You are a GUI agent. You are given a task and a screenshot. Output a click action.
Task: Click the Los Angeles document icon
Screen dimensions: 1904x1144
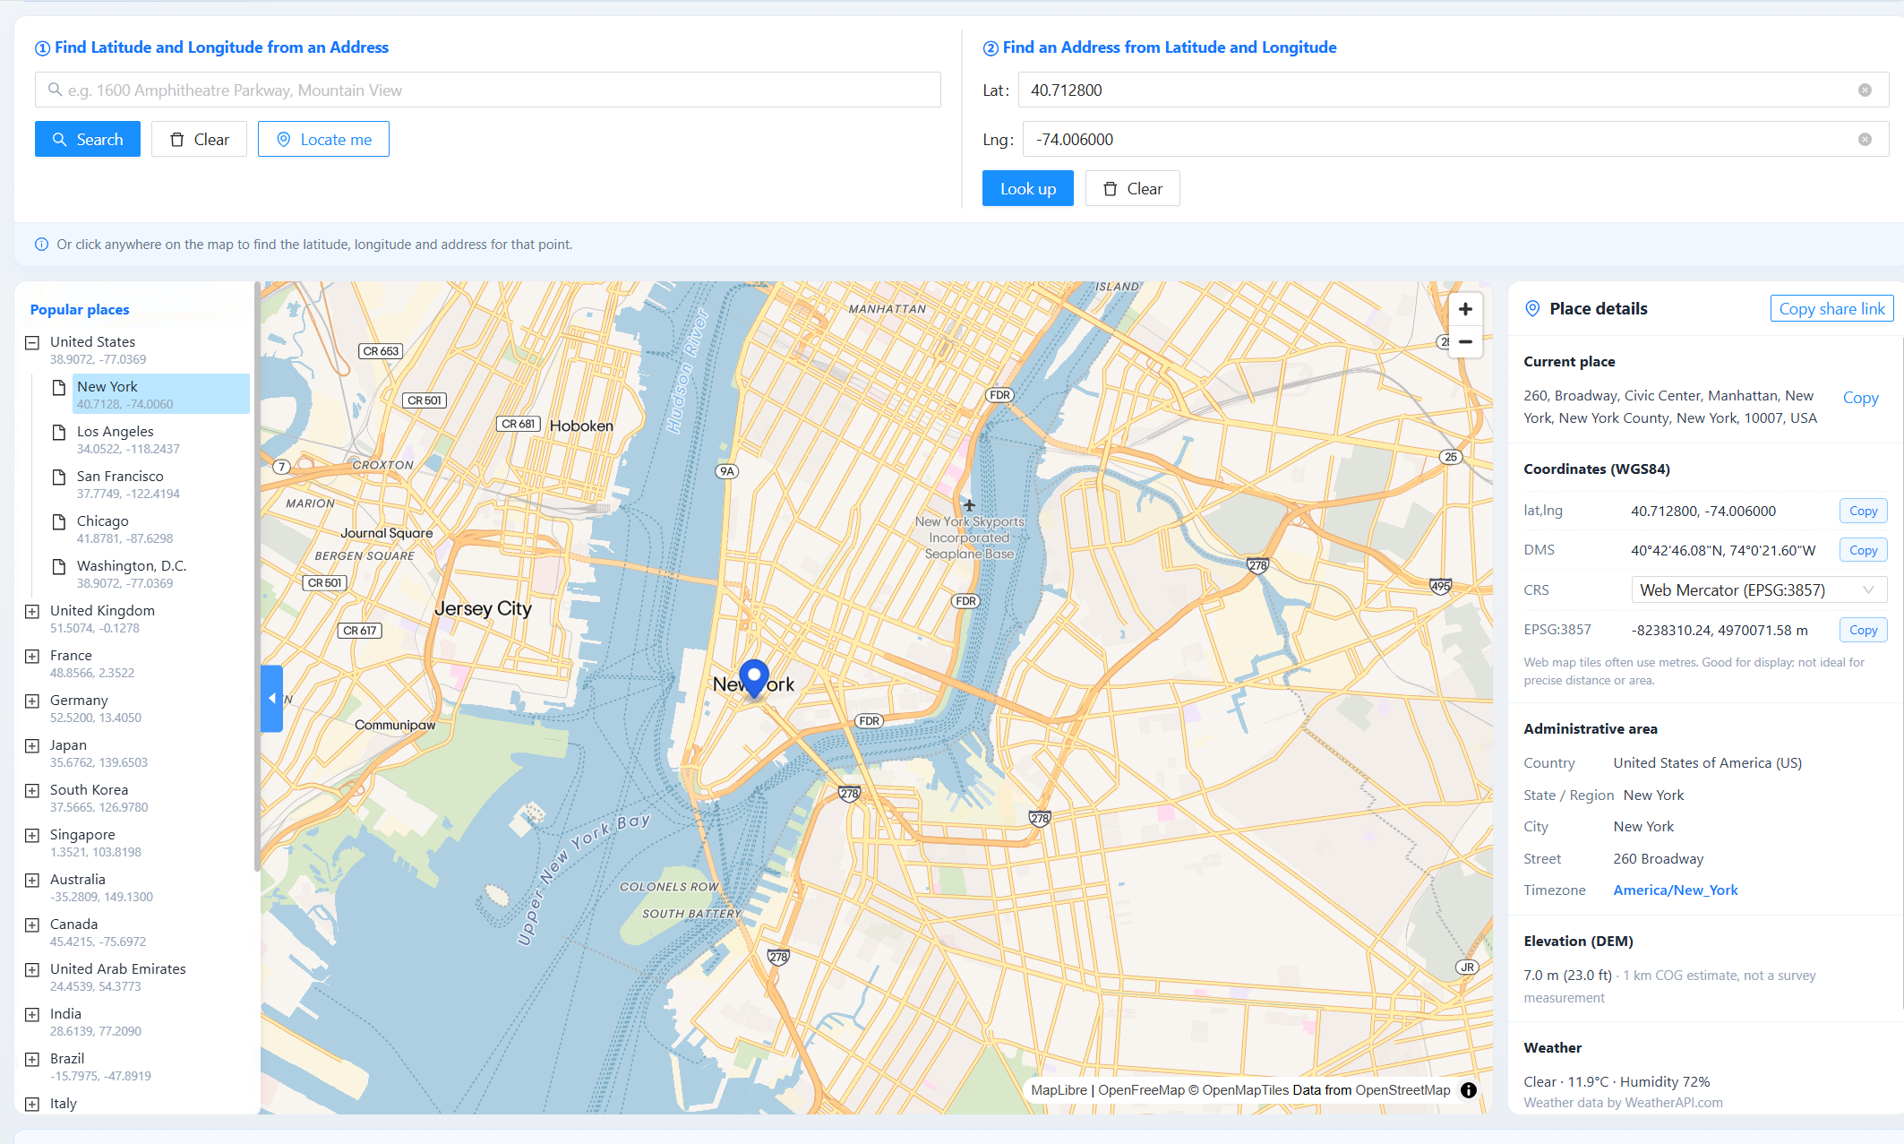tap(59, 432)
